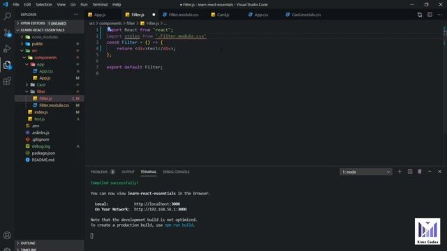The image size is (447, 251).
Task: Open the View menu
Action: pyautogui.click(x=61, y=5)
